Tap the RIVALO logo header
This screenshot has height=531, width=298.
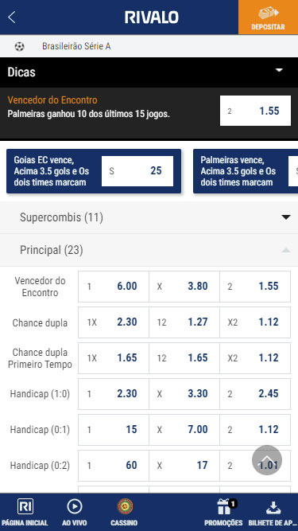(x=152, y=18)
